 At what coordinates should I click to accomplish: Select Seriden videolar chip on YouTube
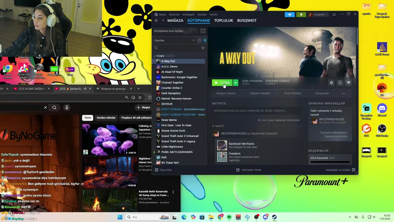tap(106, 117)
